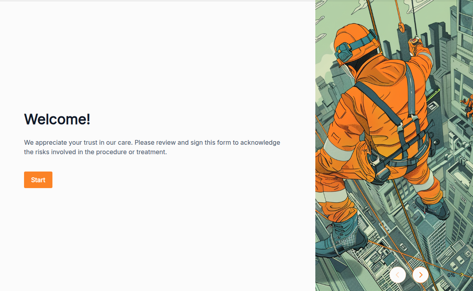Click the orange pulley above the worker
The width and height of the screenshot is (473, 291).
(401, 28)
